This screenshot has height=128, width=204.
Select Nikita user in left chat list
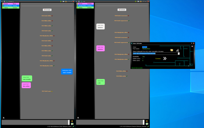11,8
